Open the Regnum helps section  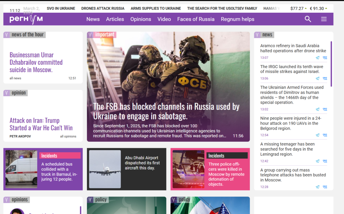click(238, 19)
